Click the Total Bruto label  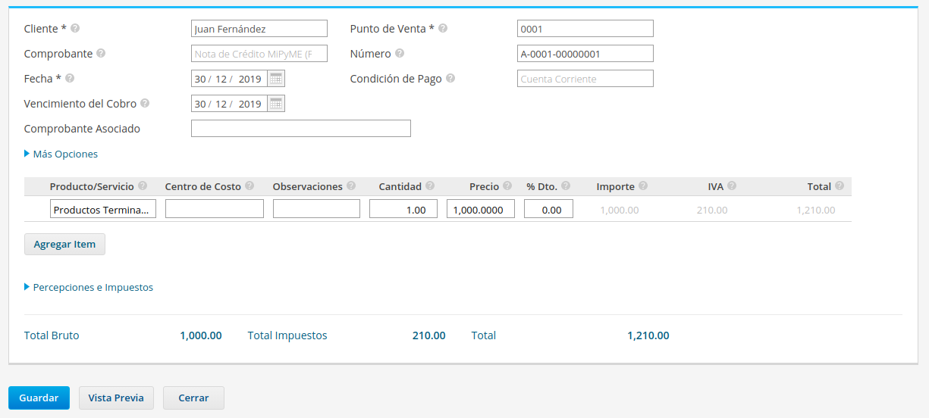(52, 335)
